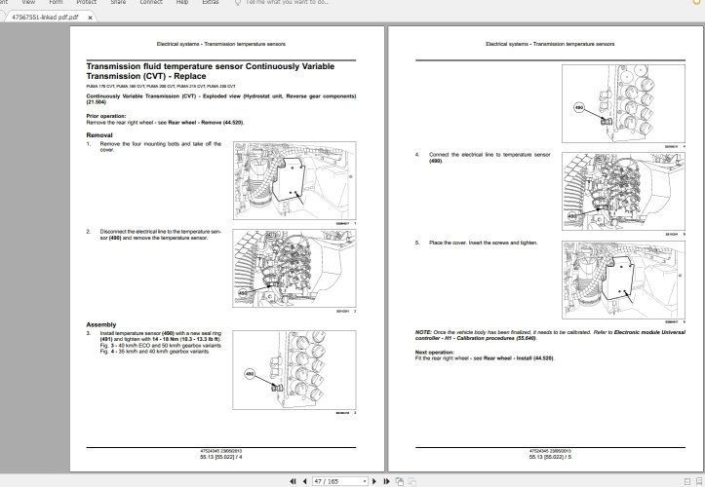Viewport: 705px width, 487px height.
Task: Click the 'Next operation:' label
Action: pyautogui.click(x=435, y=353)
